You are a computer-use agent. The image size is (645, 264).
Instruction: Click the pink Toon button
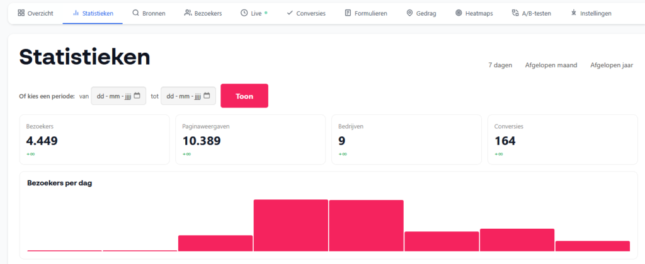(244, 96)
